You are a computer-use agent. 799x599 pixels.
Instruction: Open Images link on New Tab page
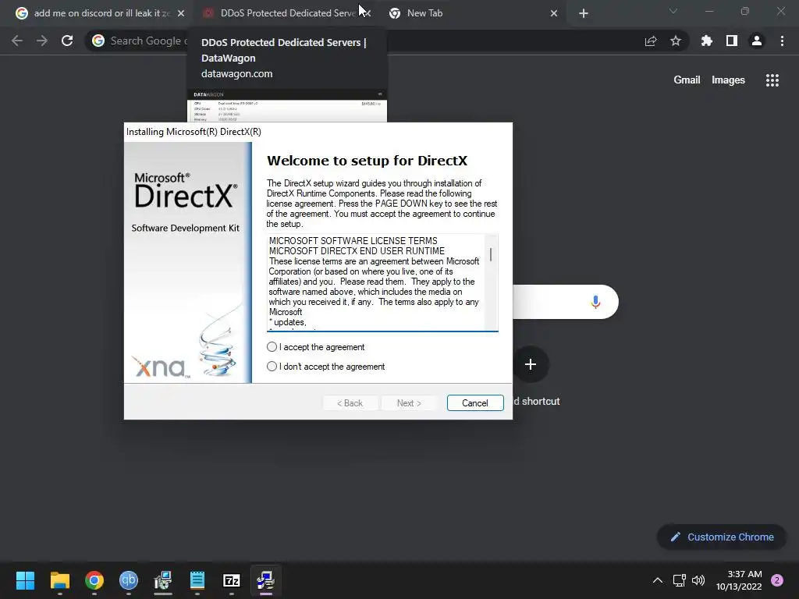[728, 80]
